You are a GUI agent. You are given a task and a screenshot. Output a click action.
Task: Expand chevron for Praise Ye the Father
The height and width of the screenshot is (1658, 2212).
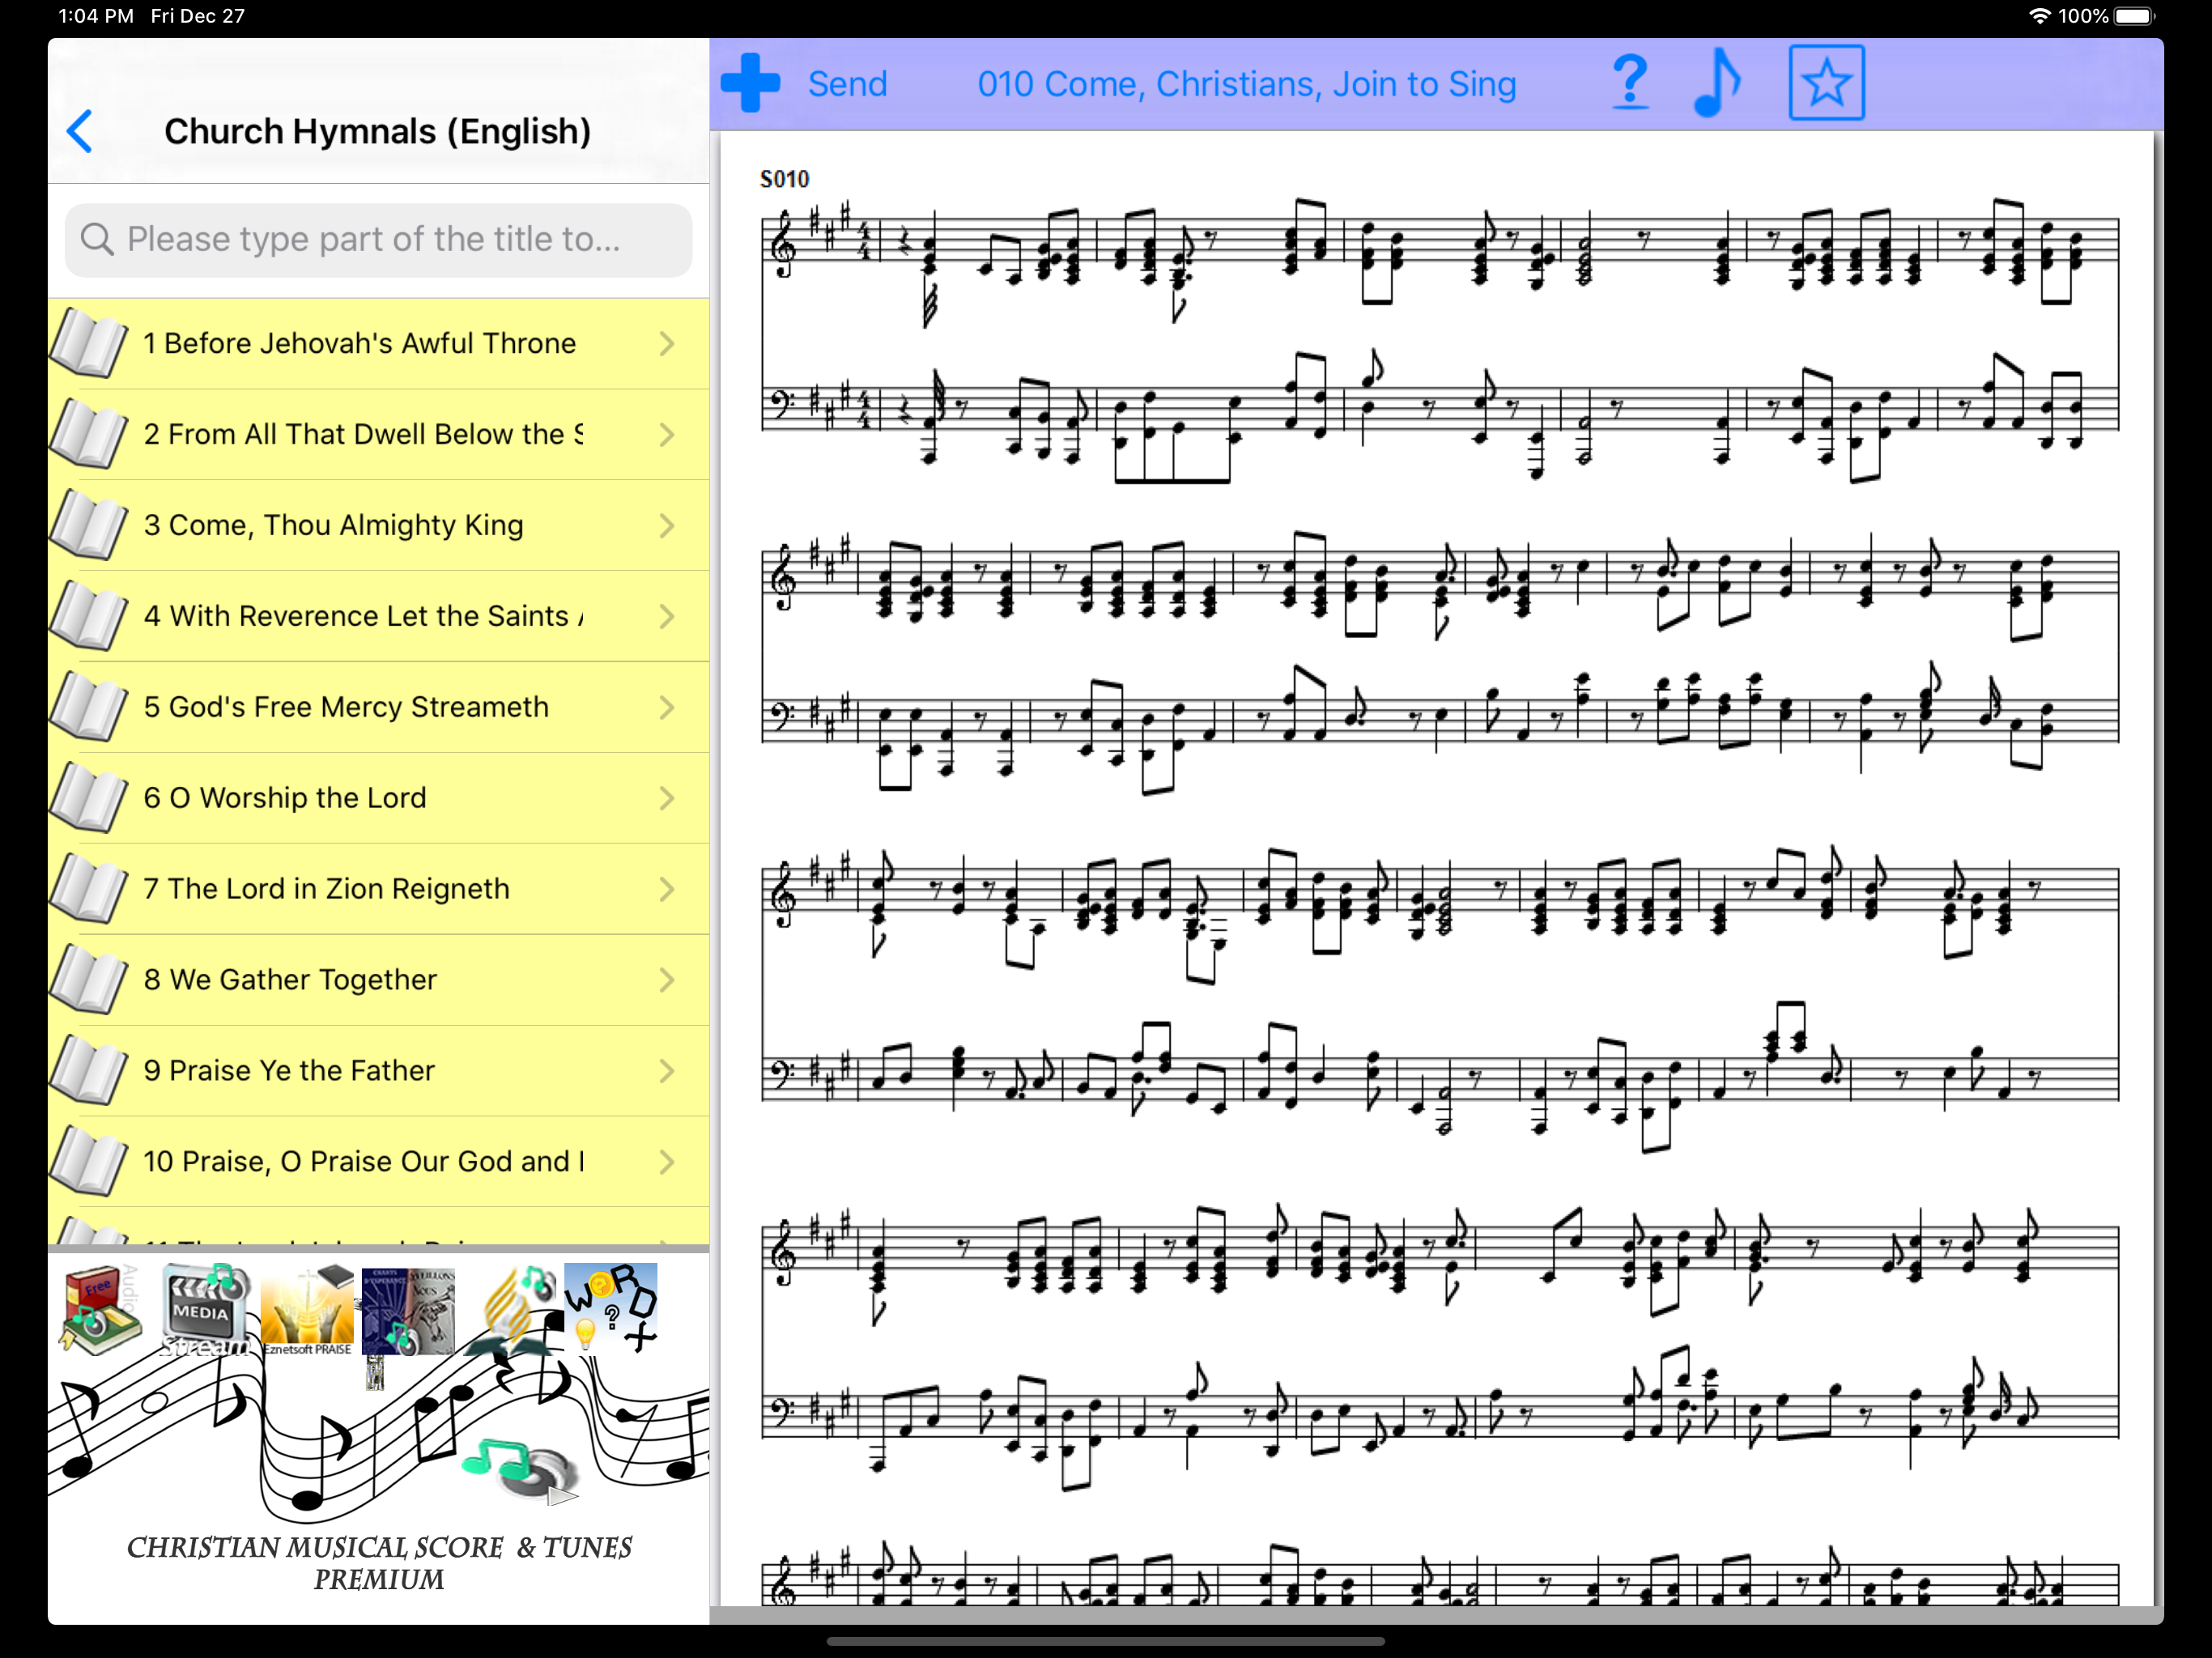coord(667,1071)
